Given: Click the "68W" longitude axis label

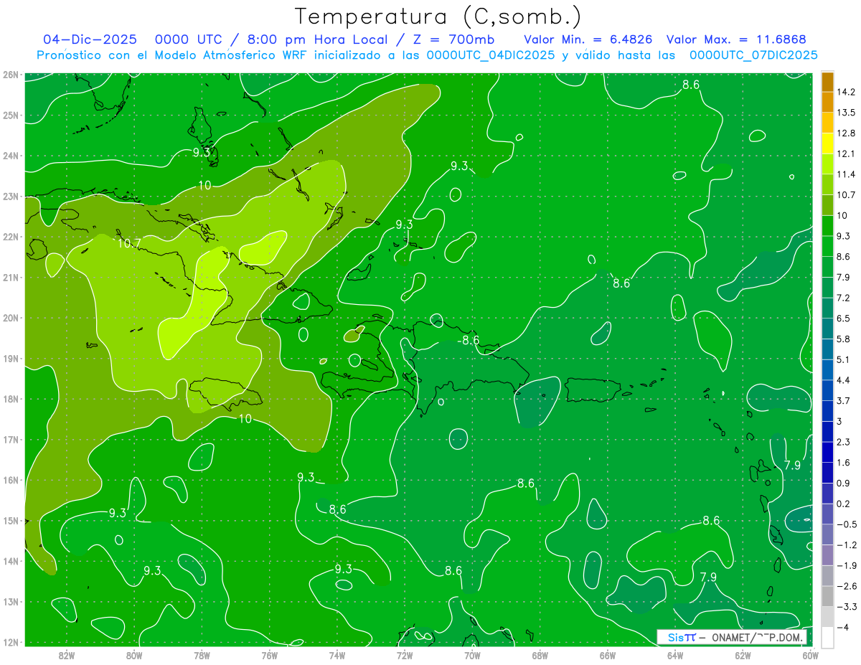Looking at the screenshot, I should [x=540, y=655].
